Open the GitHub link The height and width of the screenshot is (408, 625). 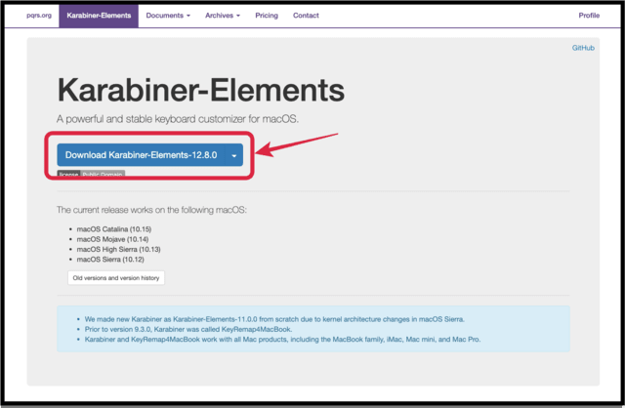(x=583, y=48)
